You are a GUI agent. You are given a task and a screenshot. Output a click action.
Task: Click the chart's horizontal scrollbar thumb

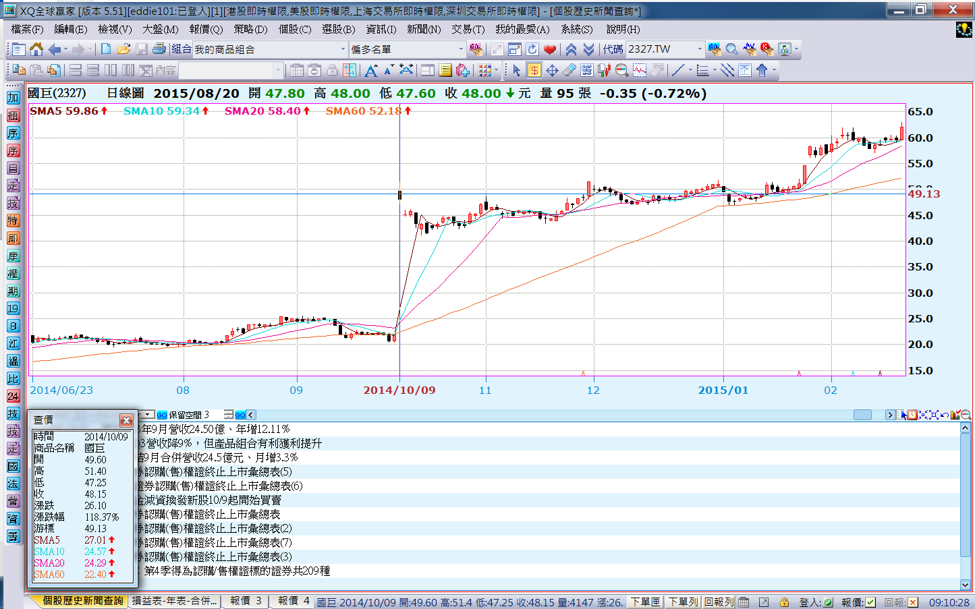click(x=862, y=415)
